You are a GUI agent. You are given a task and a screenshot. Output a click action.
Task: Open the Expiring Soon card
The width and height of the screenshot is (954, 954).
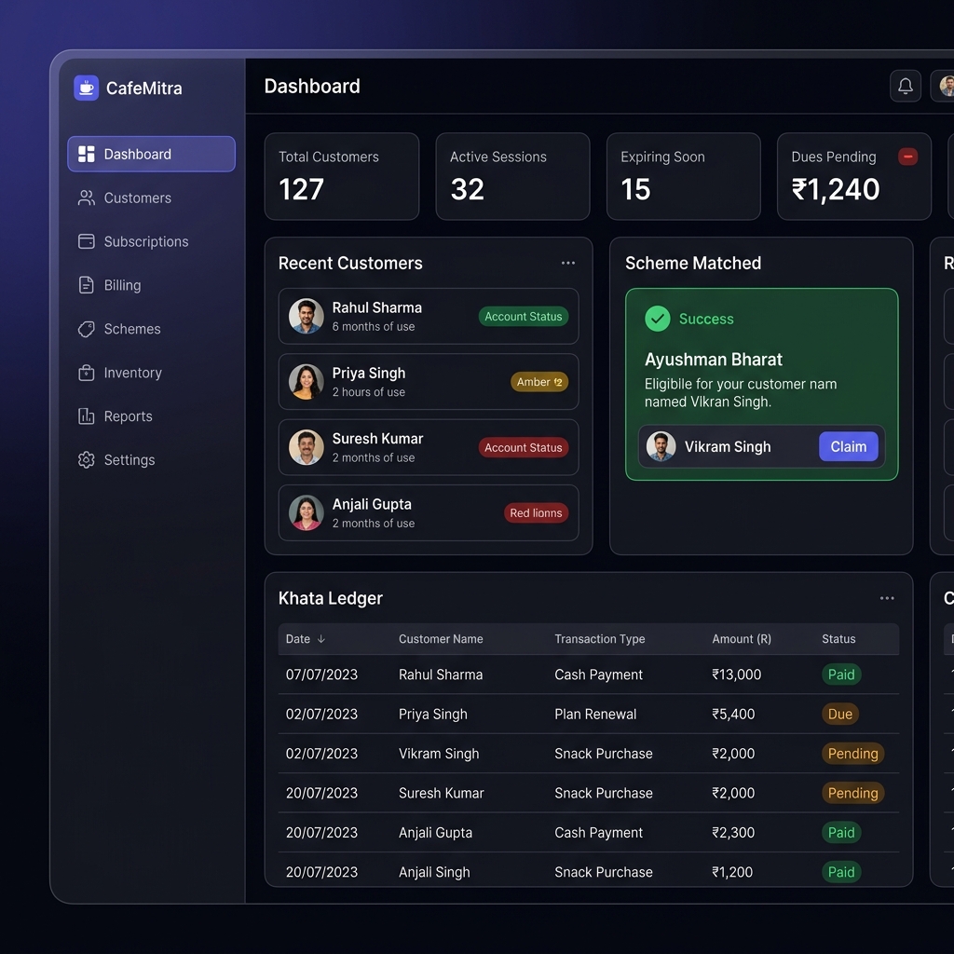pyautogui.click(x=683, y=176)
